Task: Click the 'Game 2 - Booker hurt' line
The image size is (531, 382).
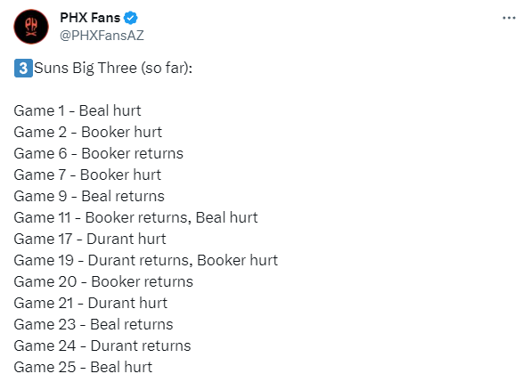Action: pos(87,132)
